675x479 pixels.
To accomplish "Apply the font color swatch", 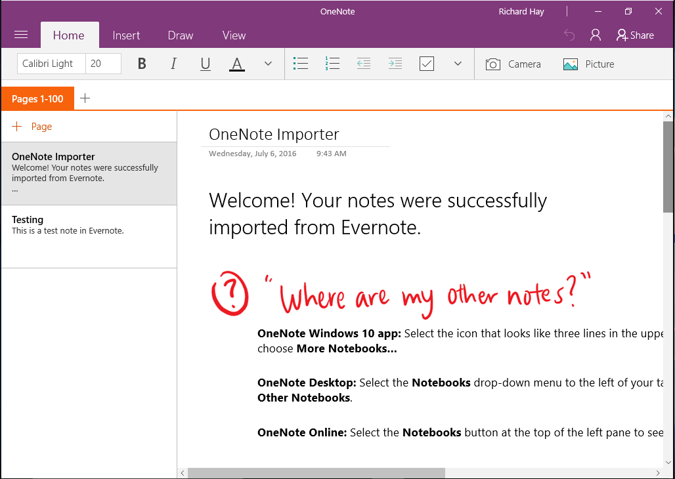I will pyautogui.click(x=237, y=64).
